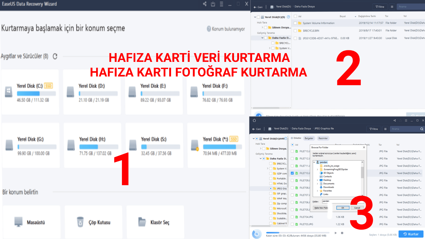Click the Kurtar recover button
Viewport: 425px width, 239px height.
coord(411,234)
